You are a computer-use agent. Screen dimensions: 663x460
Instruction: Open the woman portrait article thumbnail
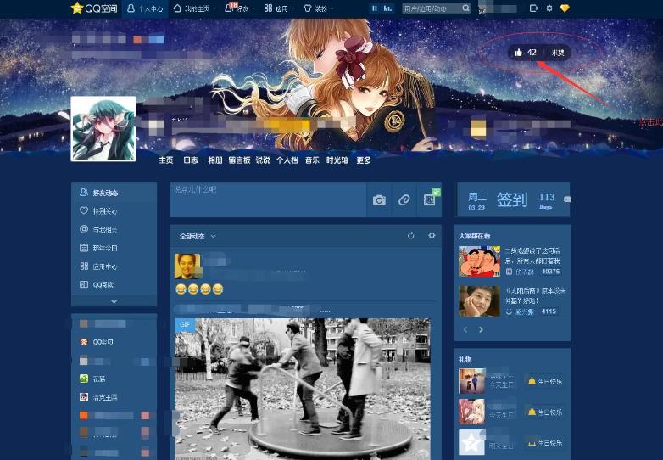(480, 301)
